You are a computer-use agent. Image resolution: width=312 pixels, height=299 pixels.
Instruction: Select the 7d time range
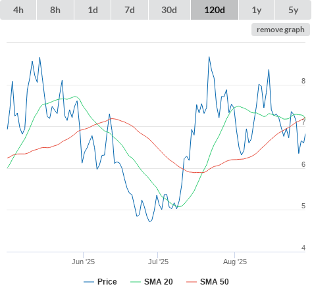pyautogui.click(x=130, y=10)
